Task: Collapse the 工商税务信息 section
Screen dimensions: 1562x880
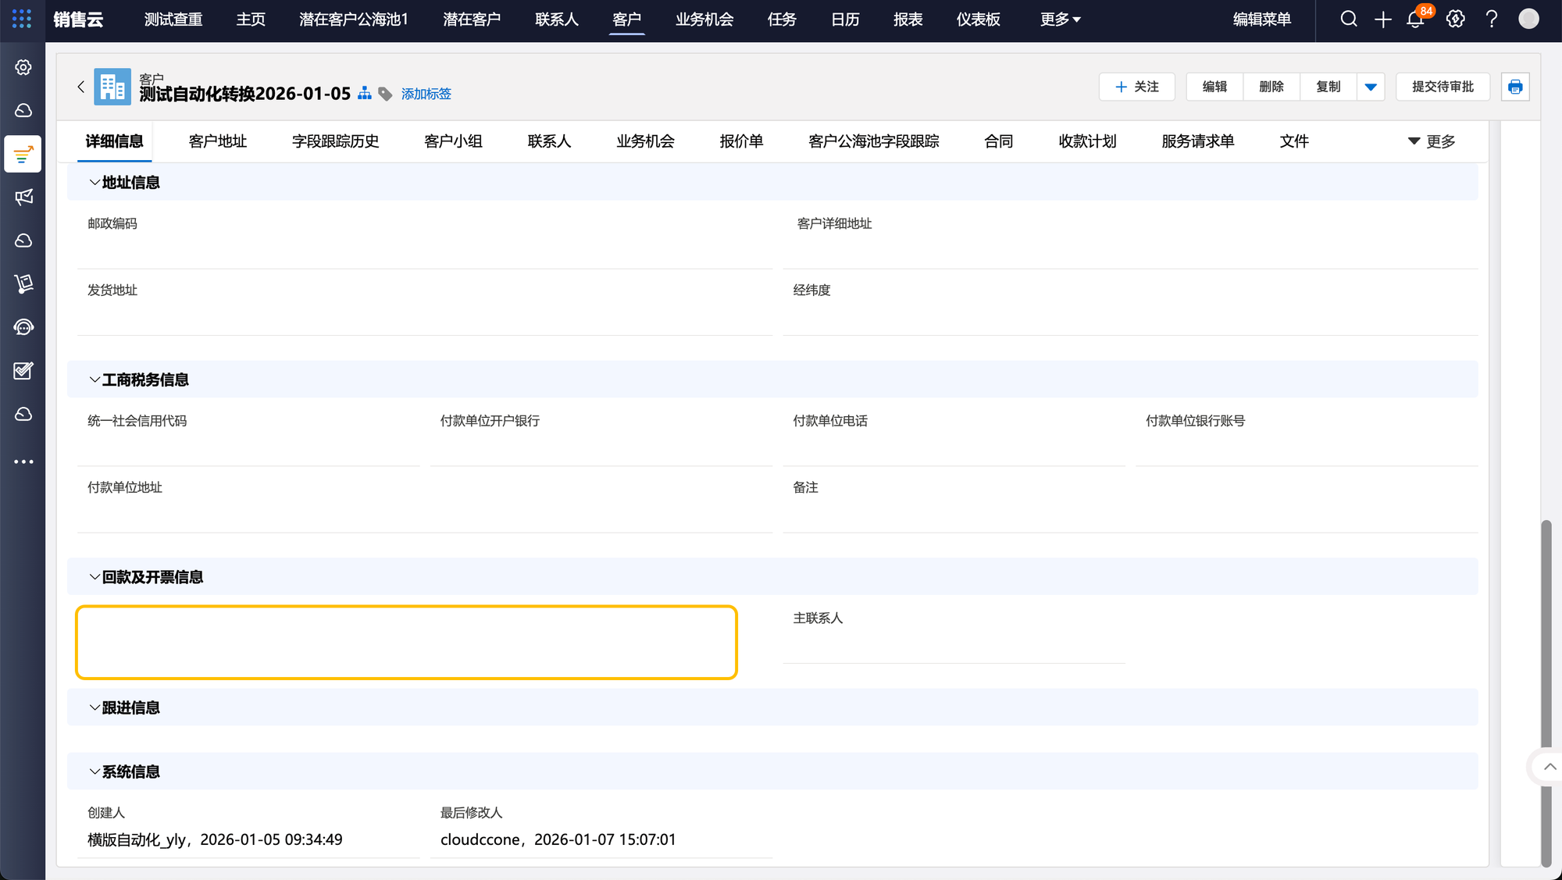Action: 95,380
